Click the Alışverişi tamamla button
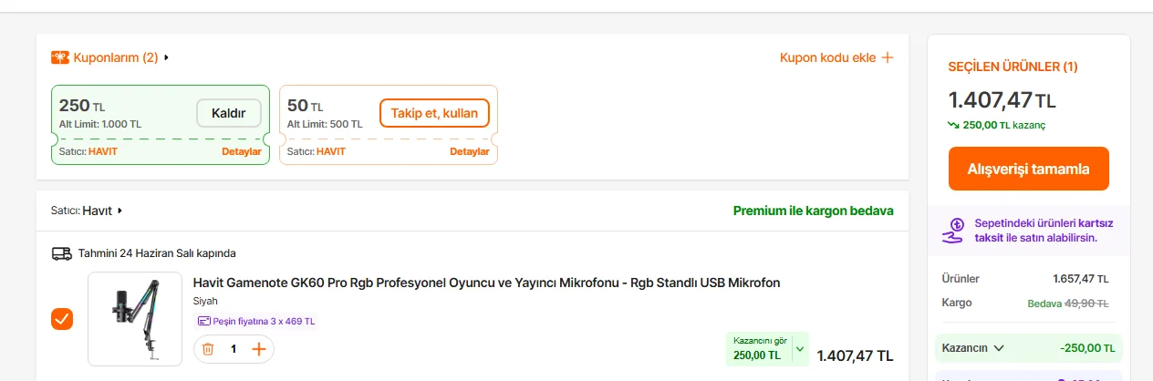 point(1028,169)
